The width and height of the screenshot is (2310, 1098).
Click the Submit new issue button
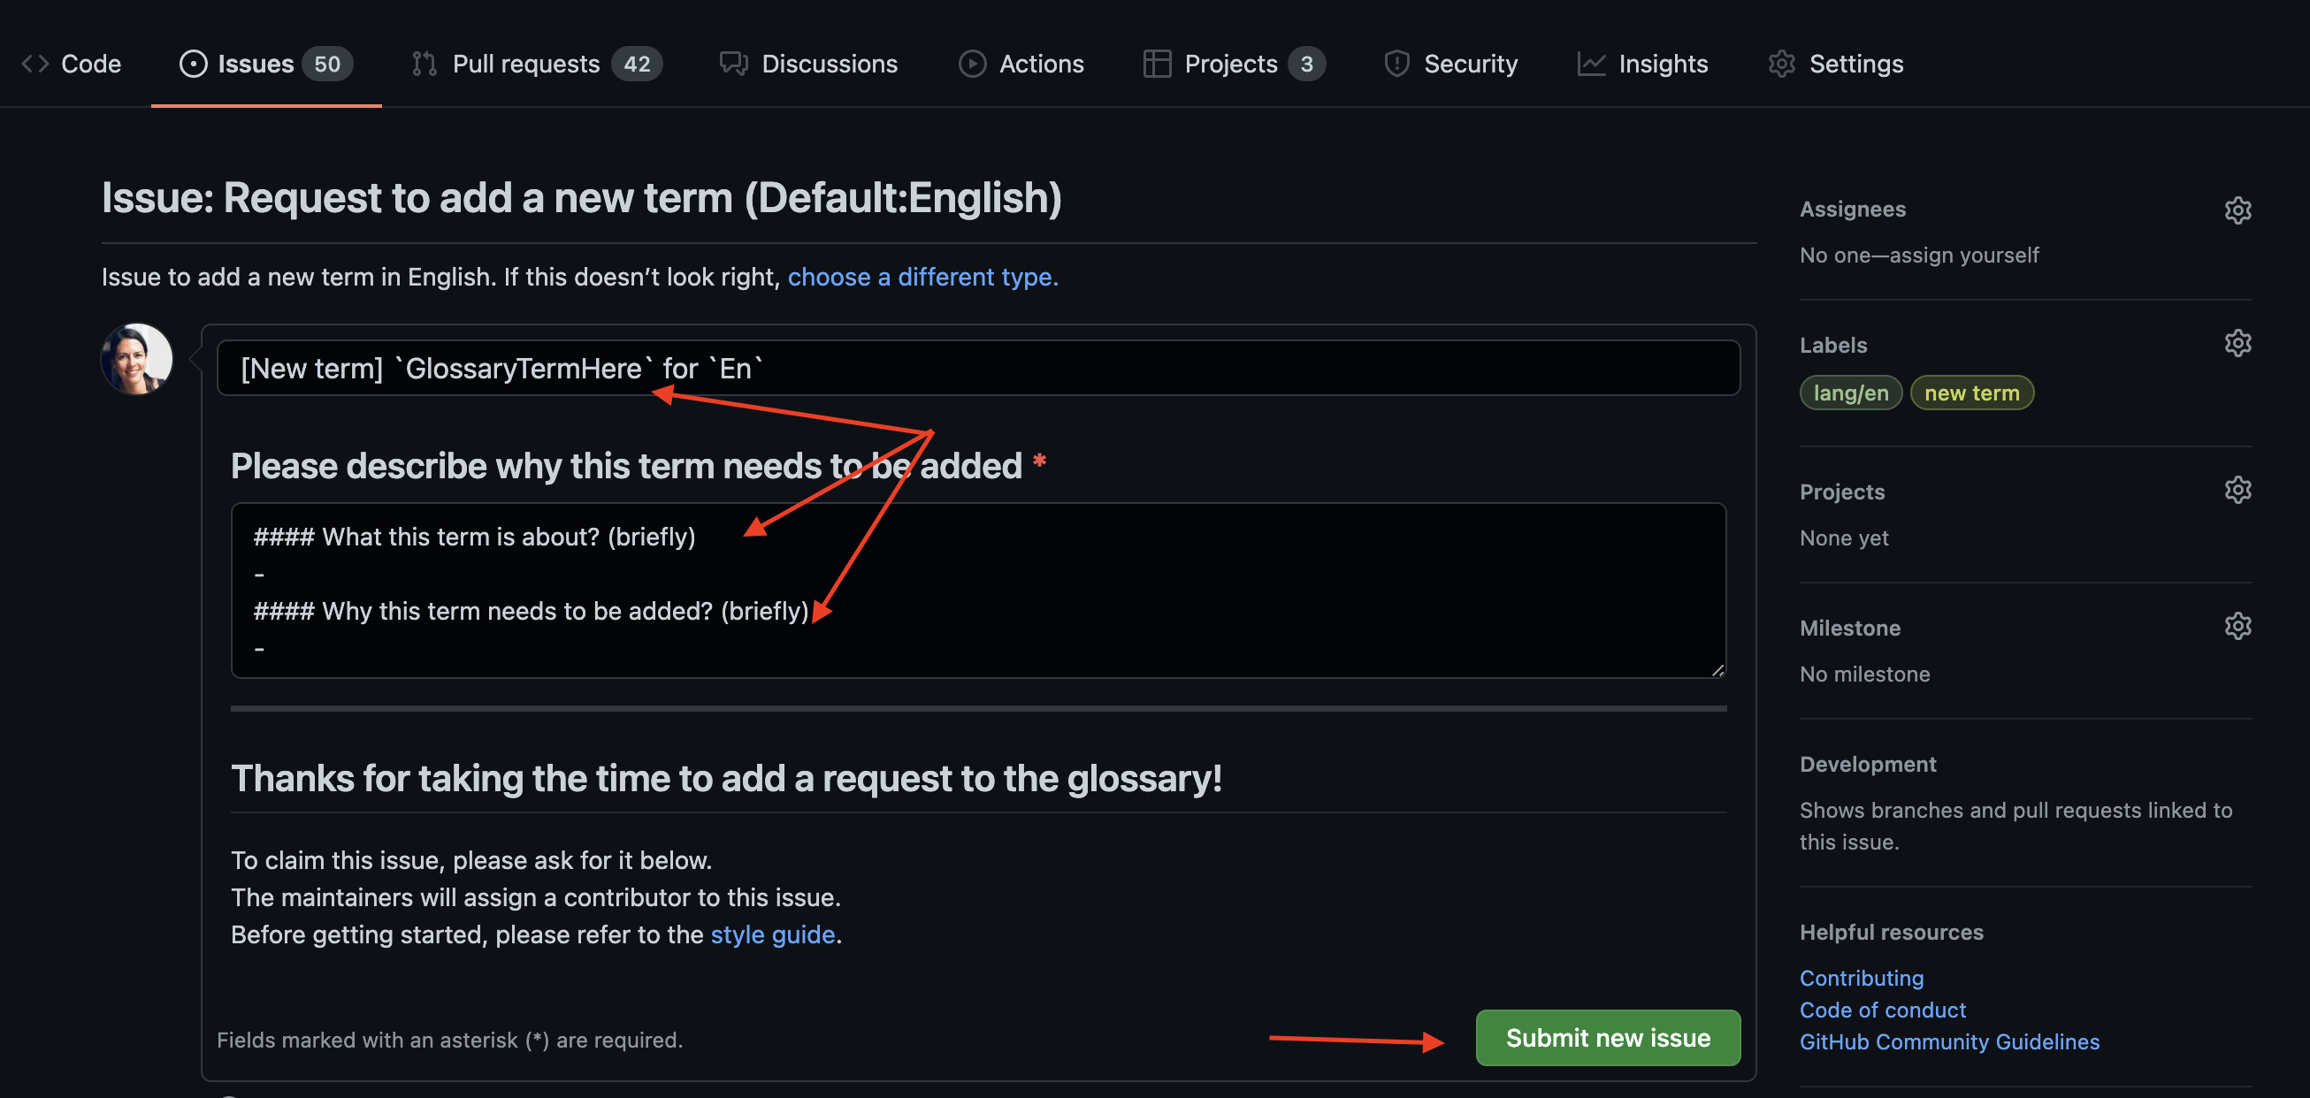(1607, 1038)
